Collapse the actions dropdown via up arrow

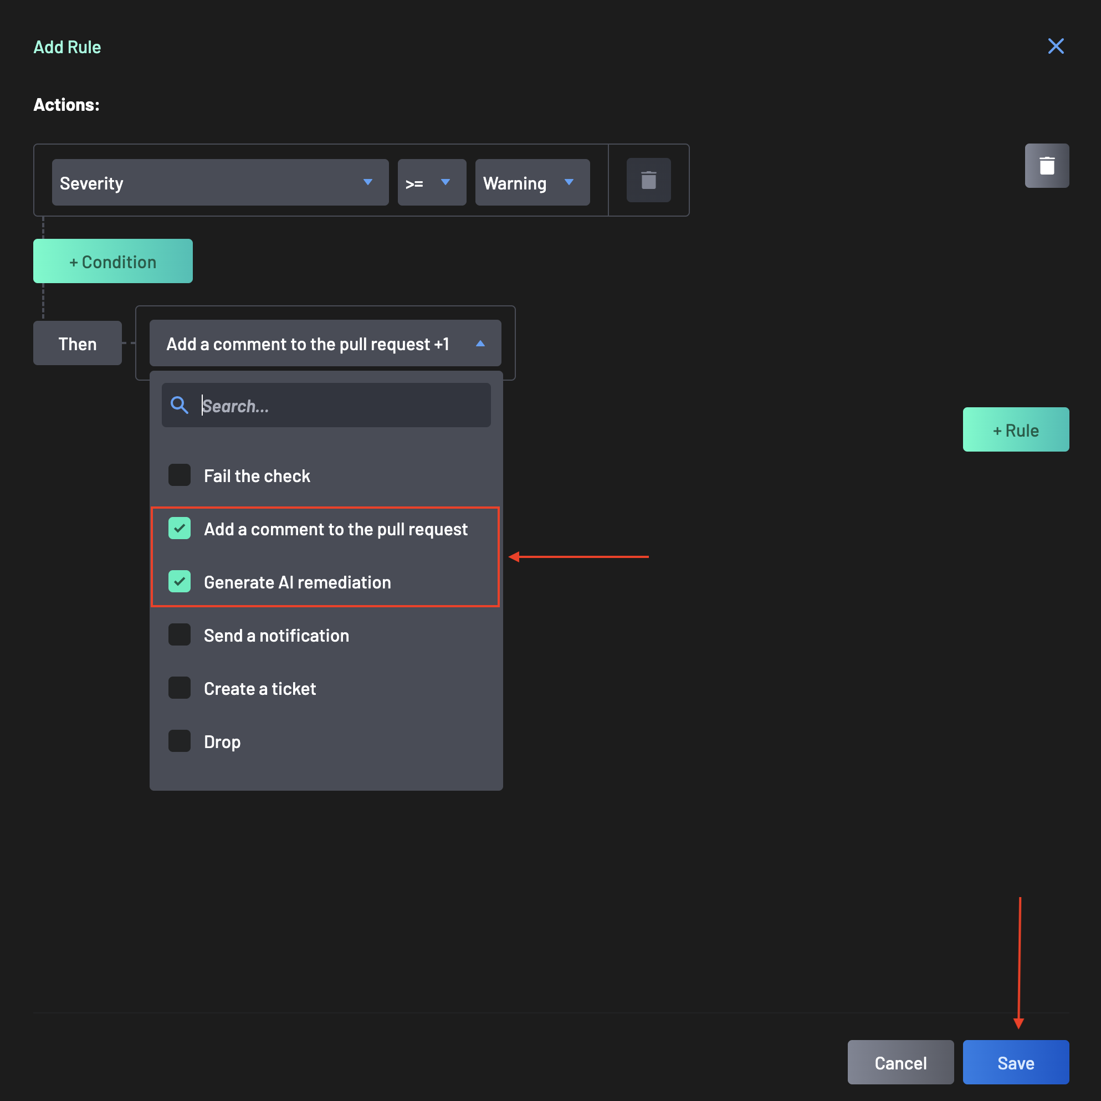(480, 344)
